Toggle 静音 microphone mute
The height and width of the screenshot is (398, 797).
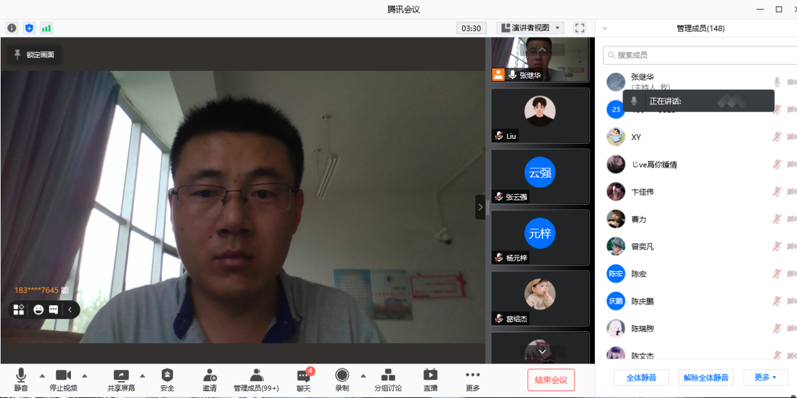21,380
